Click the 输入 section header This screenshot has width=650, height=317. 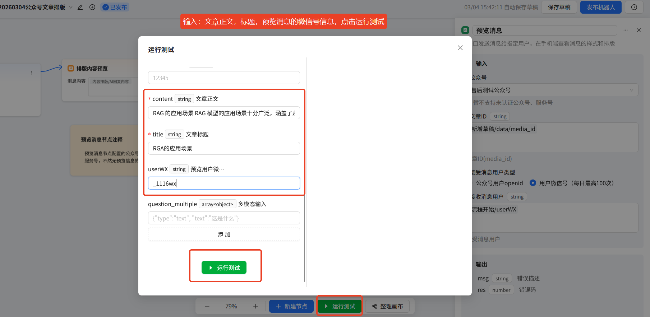pos(481,64)
